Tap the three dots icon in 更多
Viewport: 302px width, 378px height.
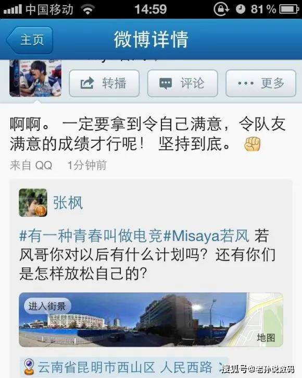[x=246, y=83]
